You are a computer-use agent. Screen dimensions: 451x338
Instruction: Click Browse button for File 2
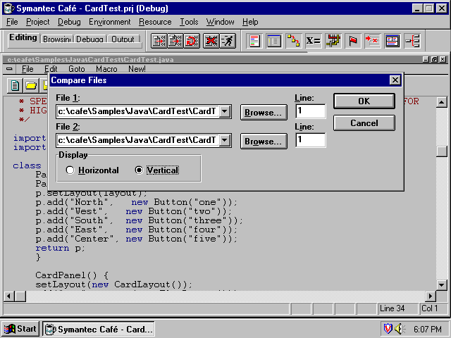pyautogui.click(x=264, y=141)
